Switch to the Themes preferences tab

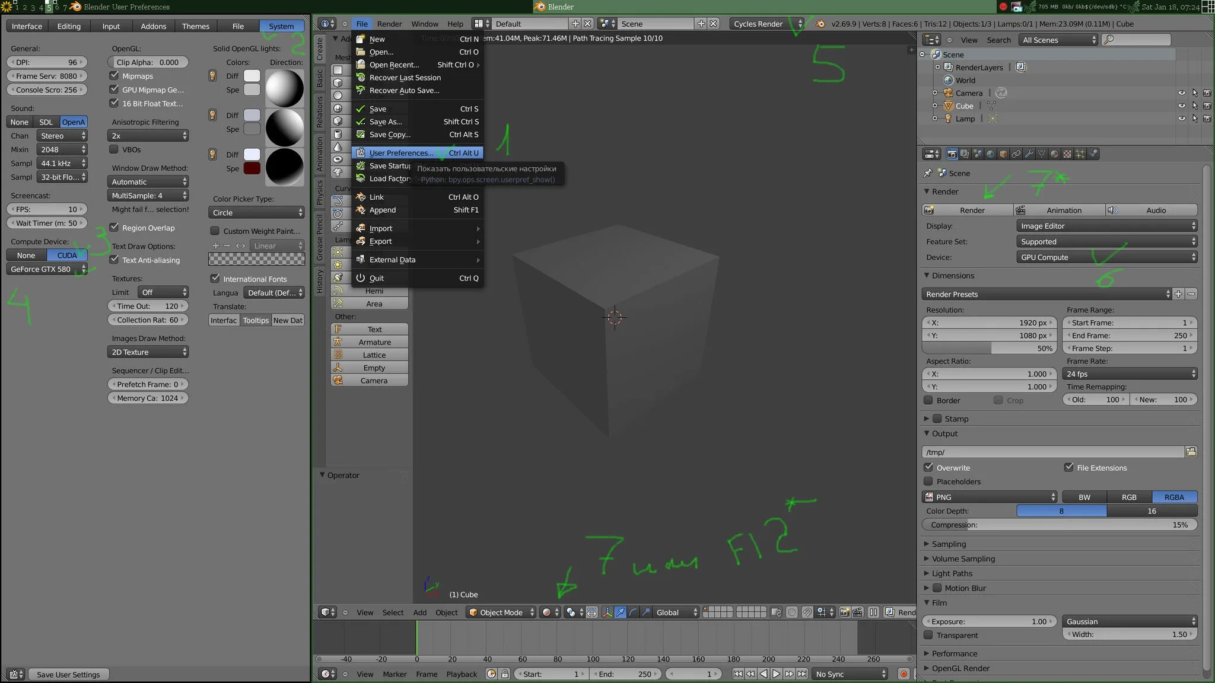point(195,26)
